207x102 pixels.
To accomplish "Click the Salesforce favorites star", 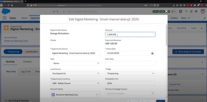I will [172, 11].
